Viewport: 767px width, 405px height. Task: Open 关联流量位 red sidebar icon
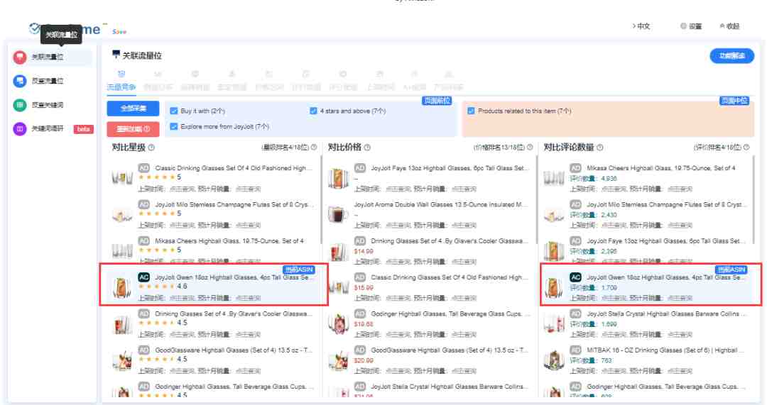(20, 57)
